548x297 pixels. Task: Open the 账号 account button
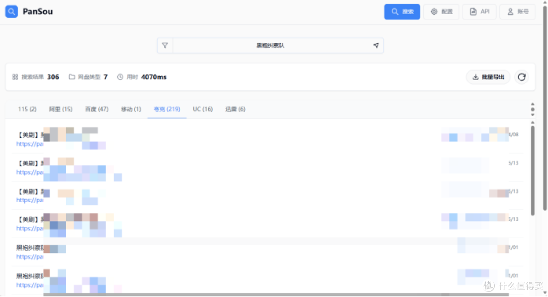[x=518, y=12]
